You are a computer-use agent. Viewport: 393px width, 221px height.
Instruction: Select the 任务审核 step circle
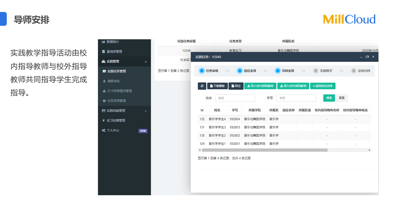(x=202, y=71)
